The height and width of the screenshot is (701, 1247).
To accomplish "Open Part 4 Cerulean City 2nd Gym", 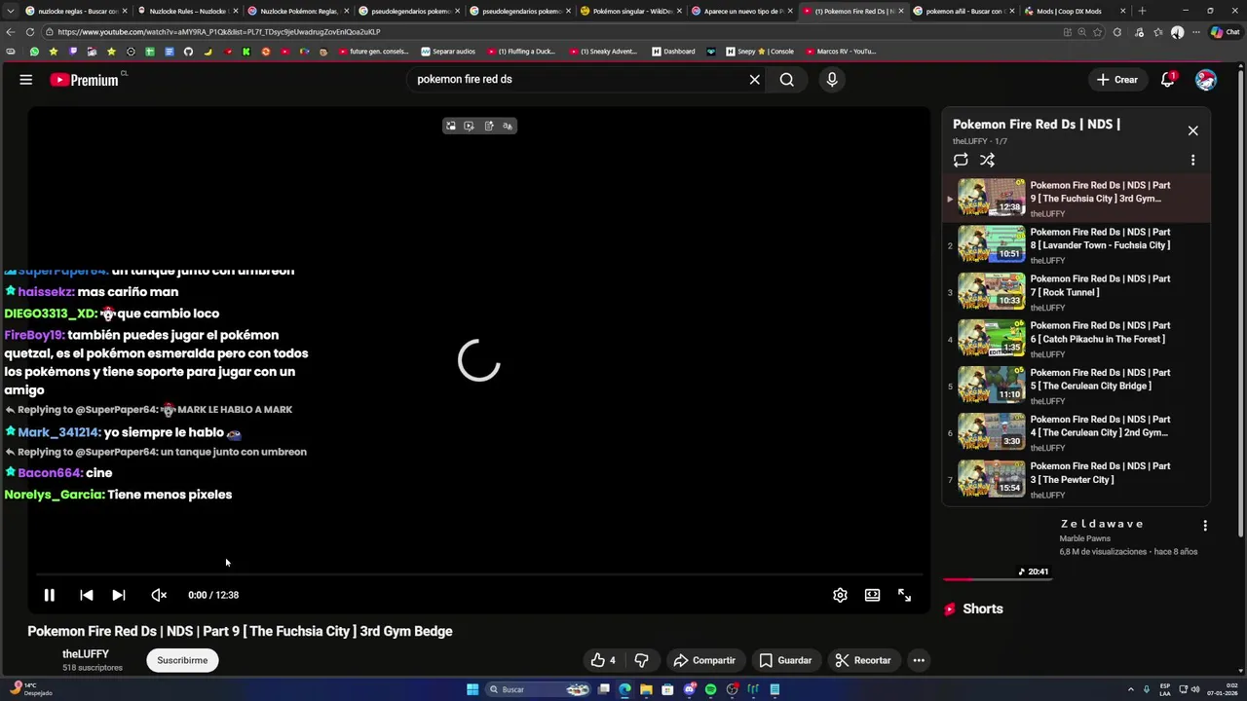I will point(1077,432).
